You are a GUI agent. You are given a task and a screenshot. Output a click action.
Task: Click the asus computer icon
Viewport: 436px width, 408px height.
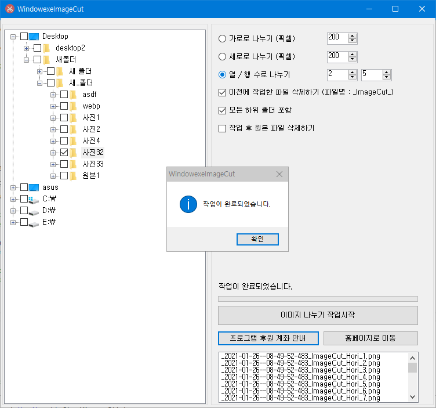tap(34, 187)
